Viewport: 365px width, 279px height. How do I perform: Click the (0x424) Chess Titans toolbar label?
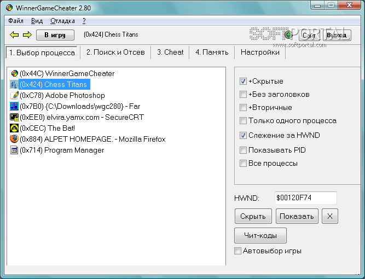pos(111,34)
